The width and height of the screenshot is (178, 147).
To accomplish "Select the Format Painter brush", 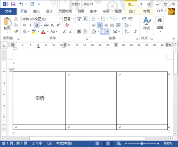I will pos(16,32).
